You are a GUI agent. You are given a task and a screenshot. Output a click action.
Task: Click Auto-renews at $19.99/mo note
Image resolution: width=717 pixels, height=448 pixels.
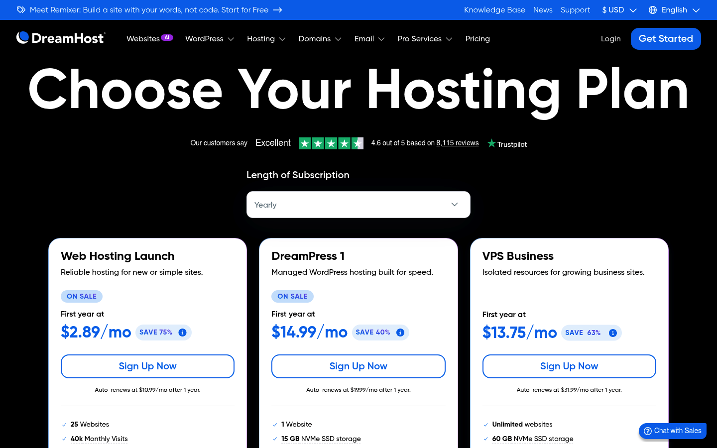tap(358, 390)
